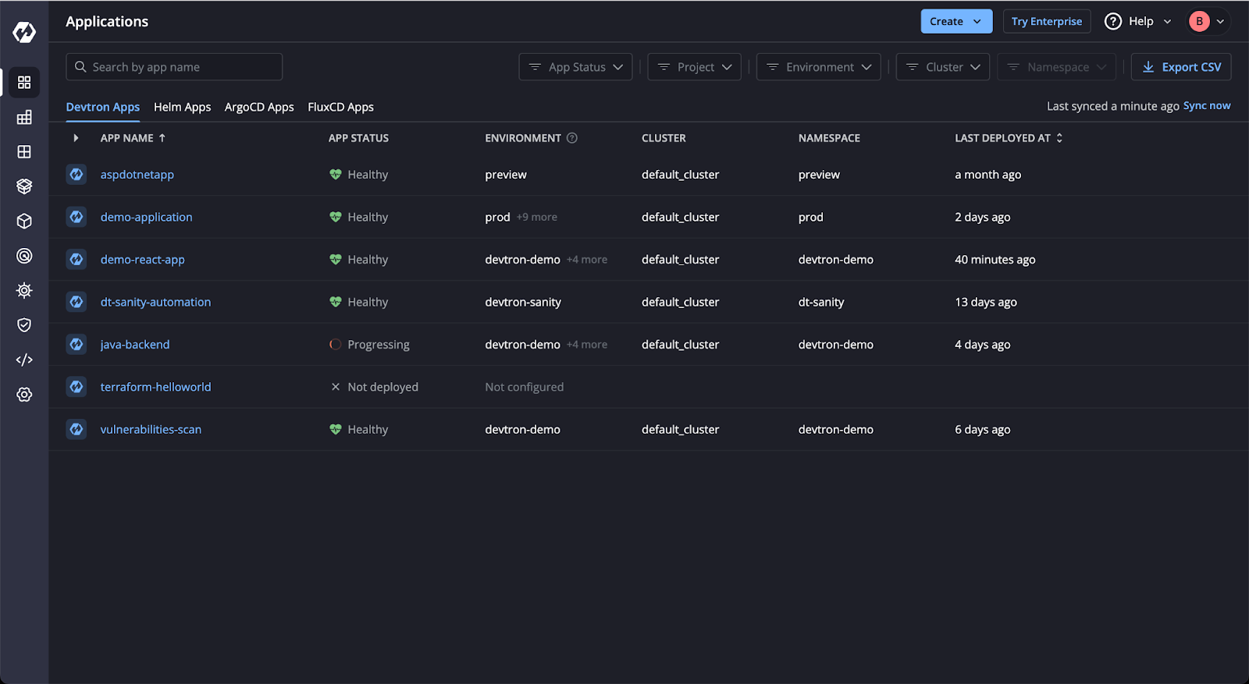Open the Environment filter dropdown
This screenshot has width=1249, height=684.
tap(818, 67)
